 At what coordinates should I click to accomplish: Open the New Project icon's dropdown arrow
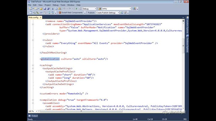tap(33, 9)
